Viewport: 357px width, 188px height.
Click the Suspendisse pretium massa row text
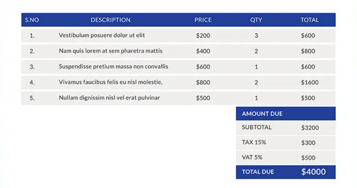113,67
